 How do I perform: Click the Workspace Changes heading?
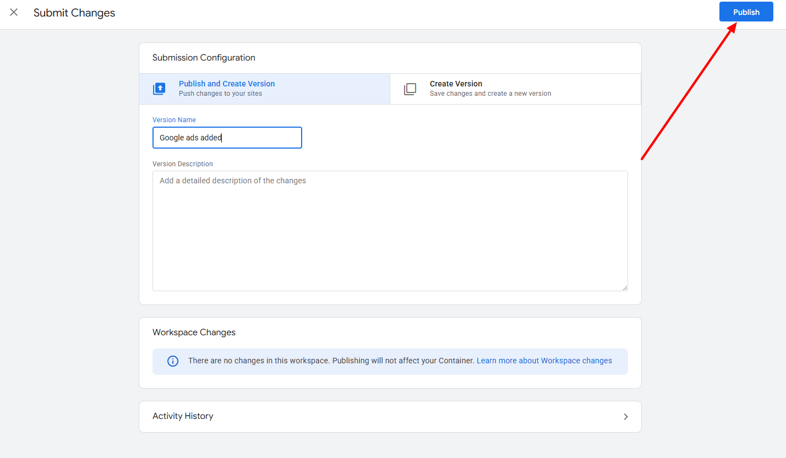click(194, 332)
